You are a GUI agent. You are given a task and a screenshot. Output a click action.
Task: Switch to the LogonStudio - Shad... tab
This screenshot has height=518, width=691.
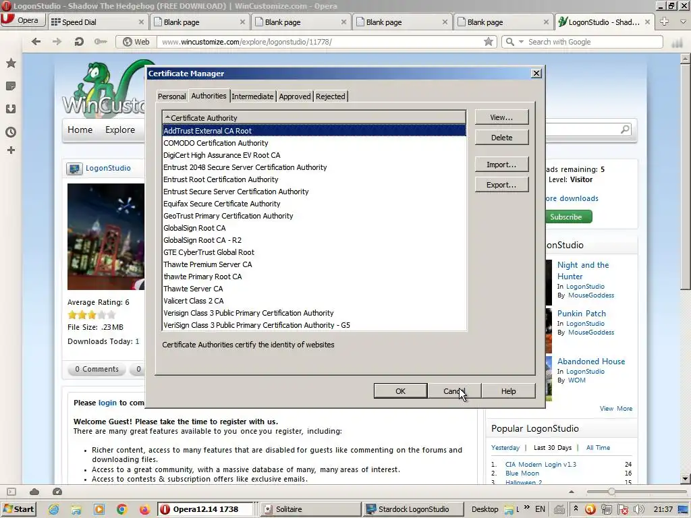tap(604, 22)
